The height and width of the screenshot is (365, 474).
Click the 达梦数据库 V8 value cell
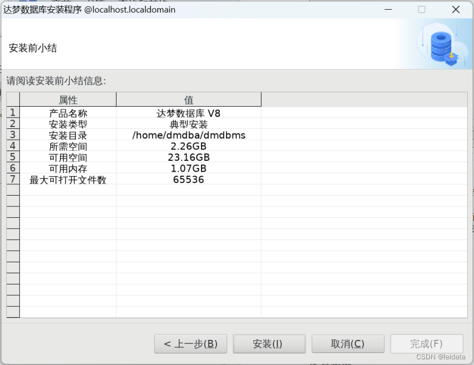(x=188, y=113)
